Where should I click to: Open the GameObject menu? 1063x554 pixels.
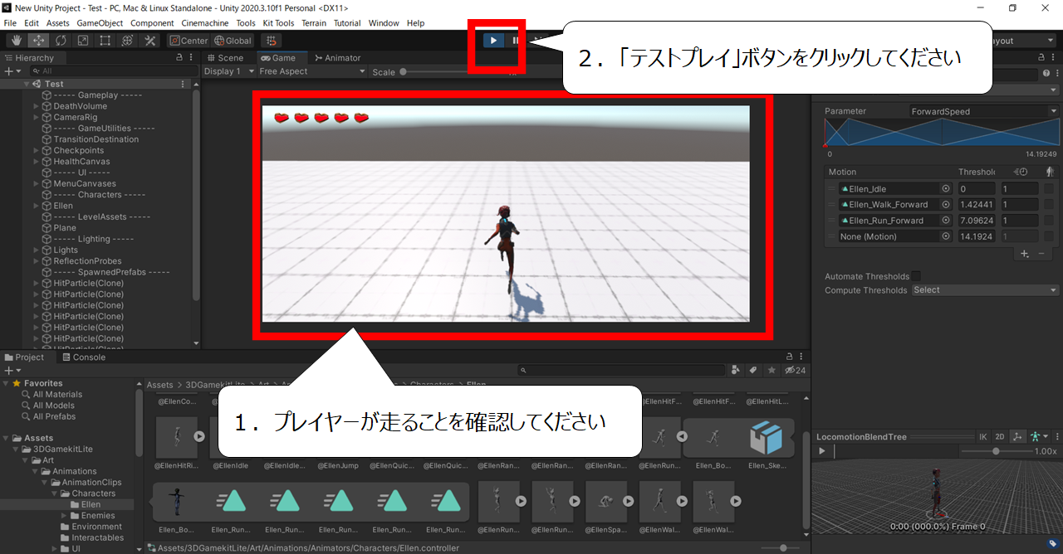click(100, 23)
